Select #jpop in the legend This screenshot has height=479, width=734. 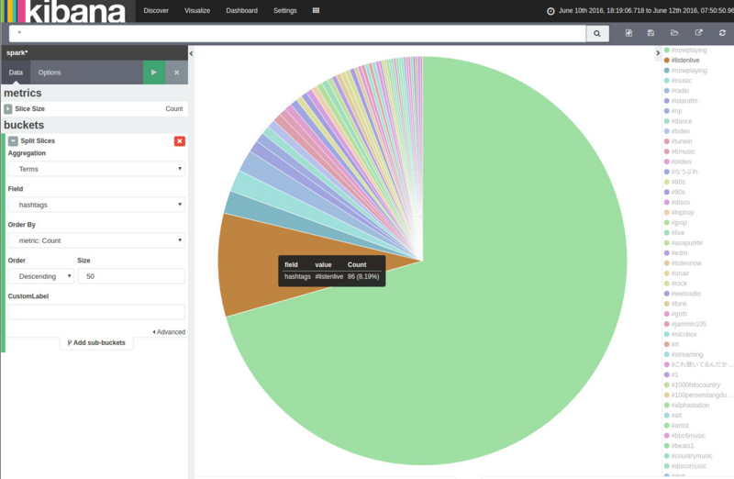(x=679, y=222)
